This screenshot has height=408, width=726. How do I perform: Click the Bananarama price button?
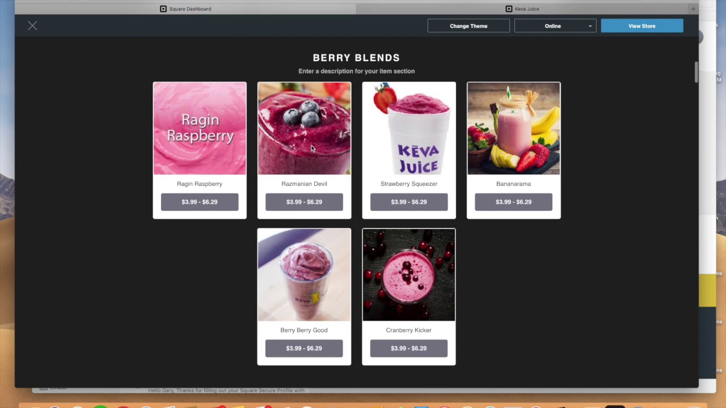[x=513, y=202]
